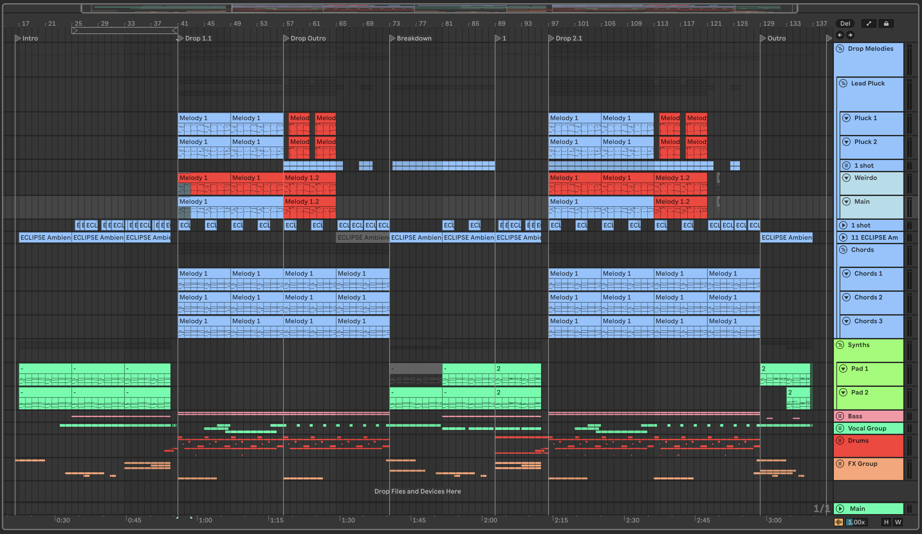Click the automation mode line-with-dots icon
Screen dimensions: 922x534
[869, 23]
